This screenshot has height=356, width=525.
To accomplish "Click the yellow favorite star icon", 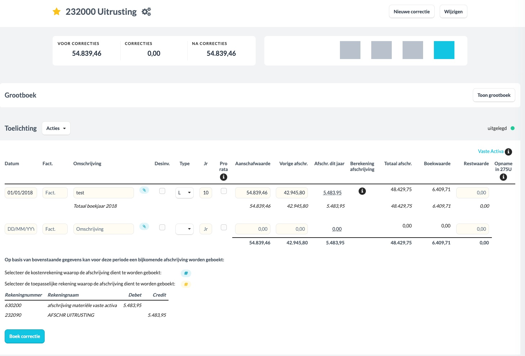I will [x=57, y=12].
